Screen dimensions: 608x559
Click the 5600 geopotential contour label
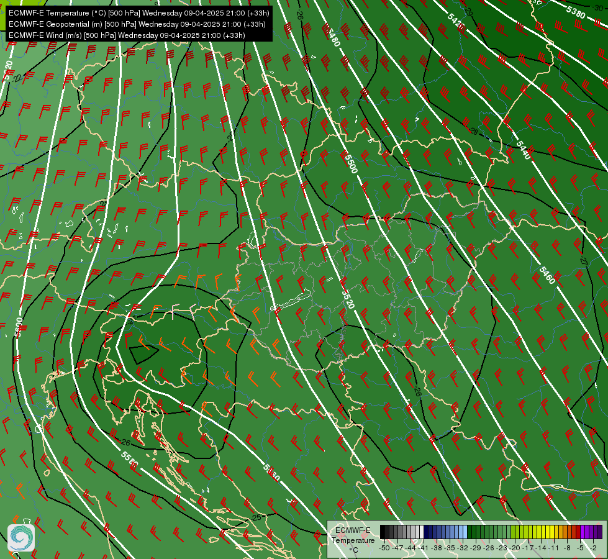coord(20,327)
